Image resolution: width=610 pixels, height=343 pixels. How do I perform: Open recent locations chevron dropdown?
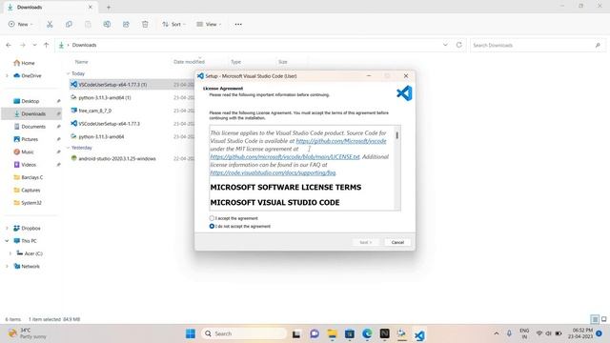pyautogui.click(x=34, y=45)
